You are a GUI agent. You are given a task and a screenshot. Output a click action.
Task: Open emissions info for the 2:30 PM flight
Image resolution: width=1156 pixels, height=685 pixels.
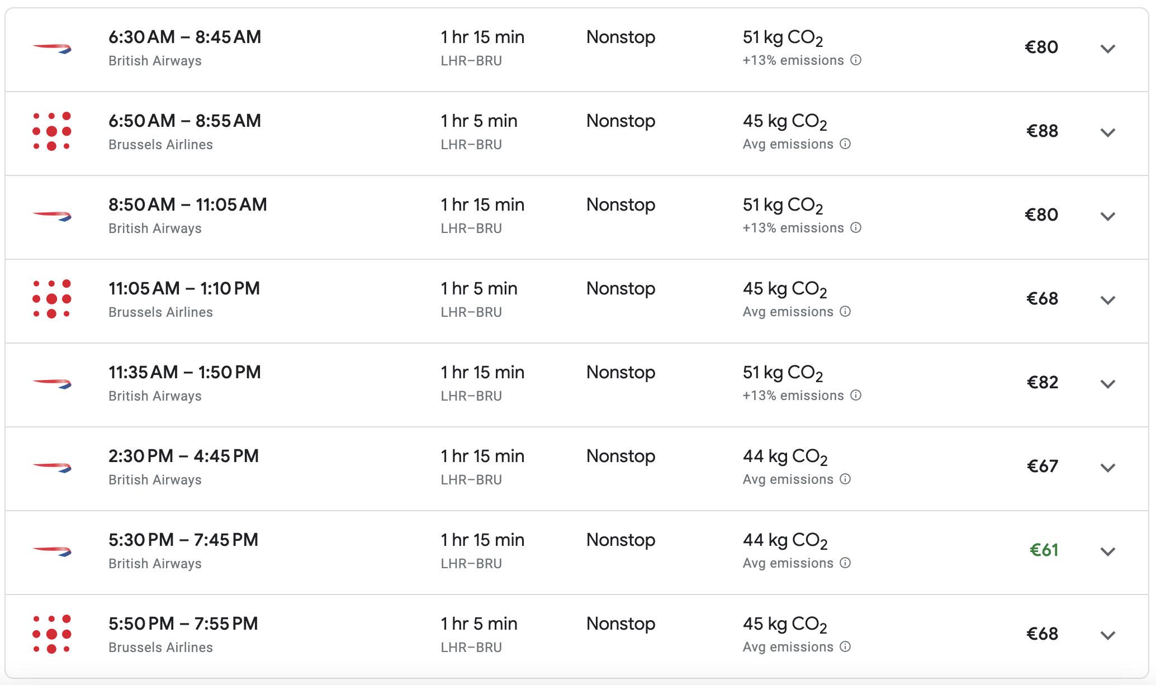(845, 479)
